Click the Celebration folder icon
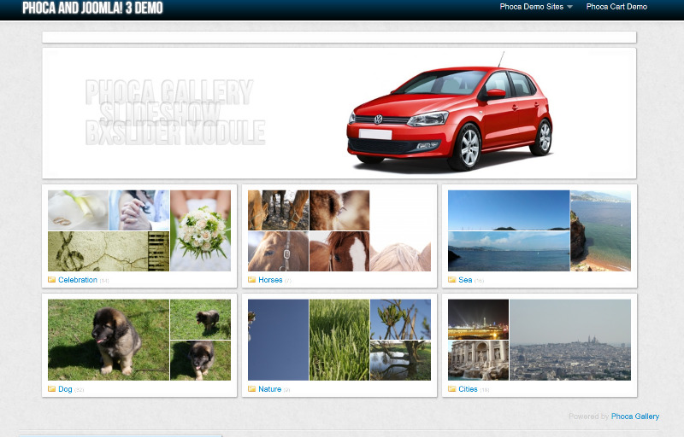This screenshot has width=684, height=437. click(51, 279)
